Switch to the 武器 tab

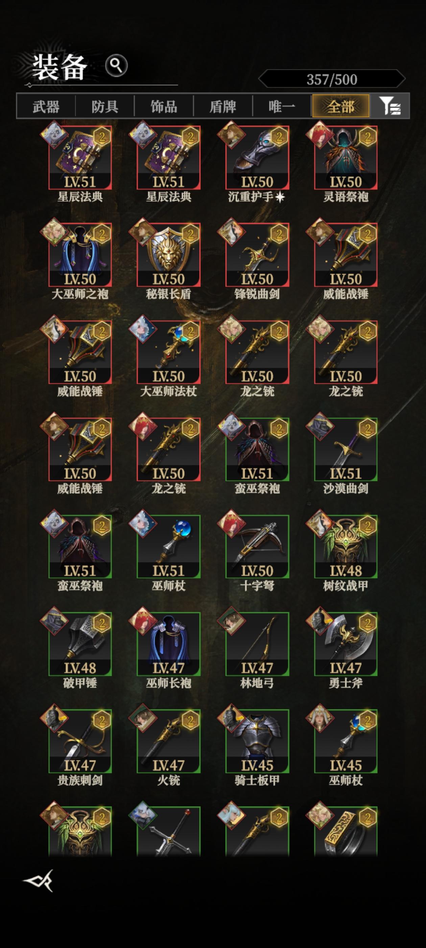[x=46, y=106]
